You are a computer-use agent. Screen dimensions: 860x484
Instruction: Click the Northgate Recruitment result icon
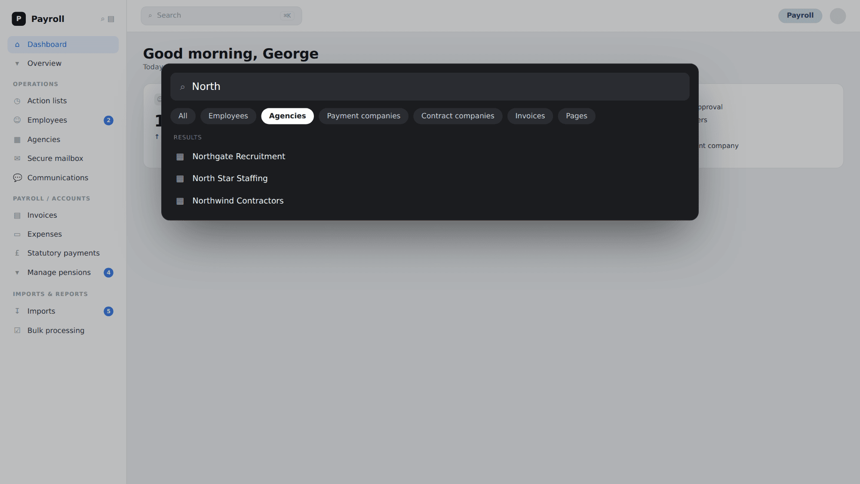[180, 157]
